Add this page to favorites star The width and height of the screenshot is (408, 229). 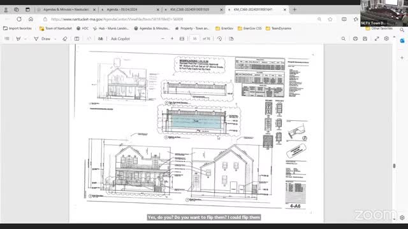click(x=330, y=19)
